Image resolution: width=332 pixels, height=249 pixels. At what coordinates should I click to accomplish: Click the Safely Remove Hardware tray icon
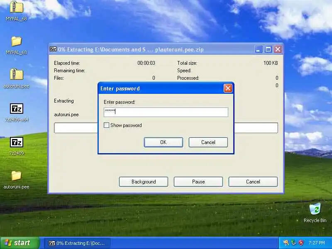click(x=293, y=242)
